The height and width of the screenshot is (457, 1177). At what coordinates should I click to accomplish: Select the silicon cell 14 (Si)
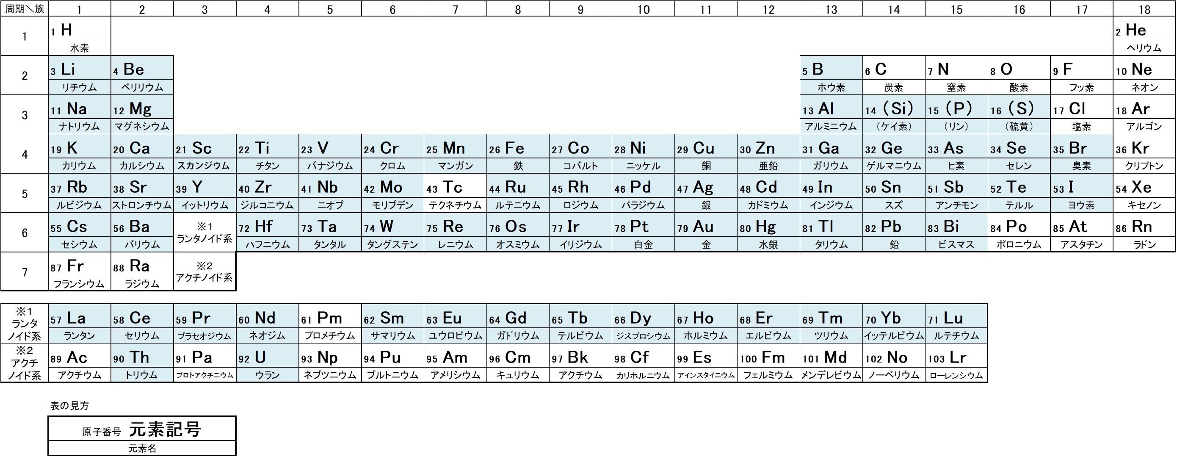[x=894, y=115]
